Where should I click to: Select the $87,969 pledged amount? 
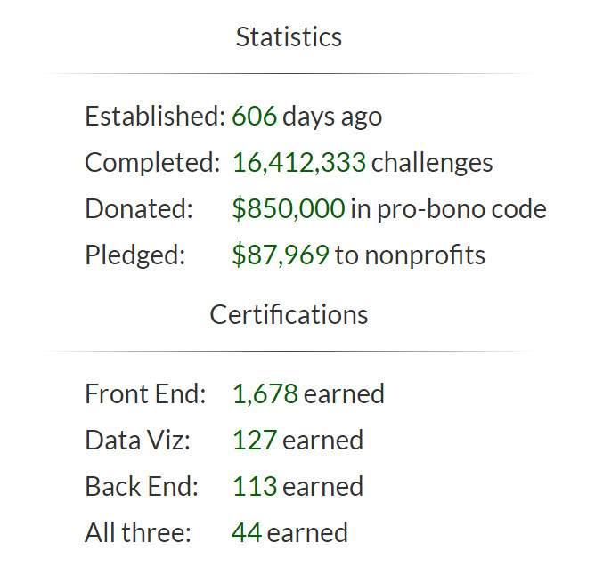pos(281,255)
